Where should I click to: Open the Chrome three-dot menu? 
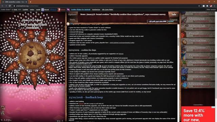pyautogui.click(x=215, y=6)
